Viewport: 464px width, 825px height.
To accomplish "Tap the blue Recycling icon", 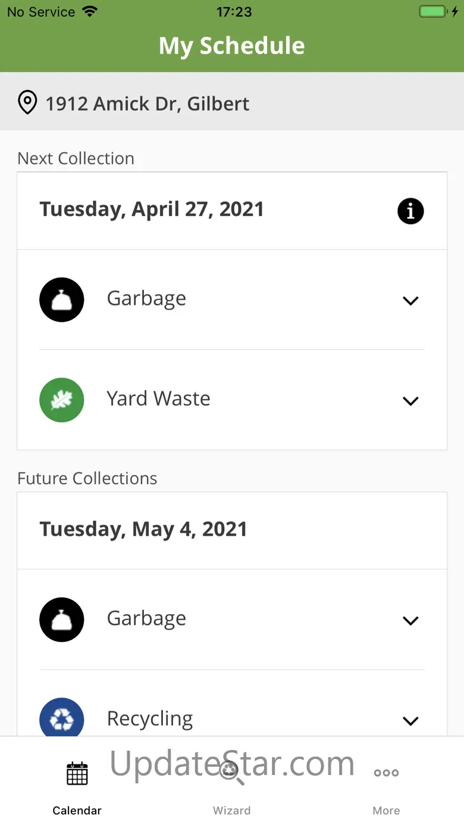I will pos(62,719).
